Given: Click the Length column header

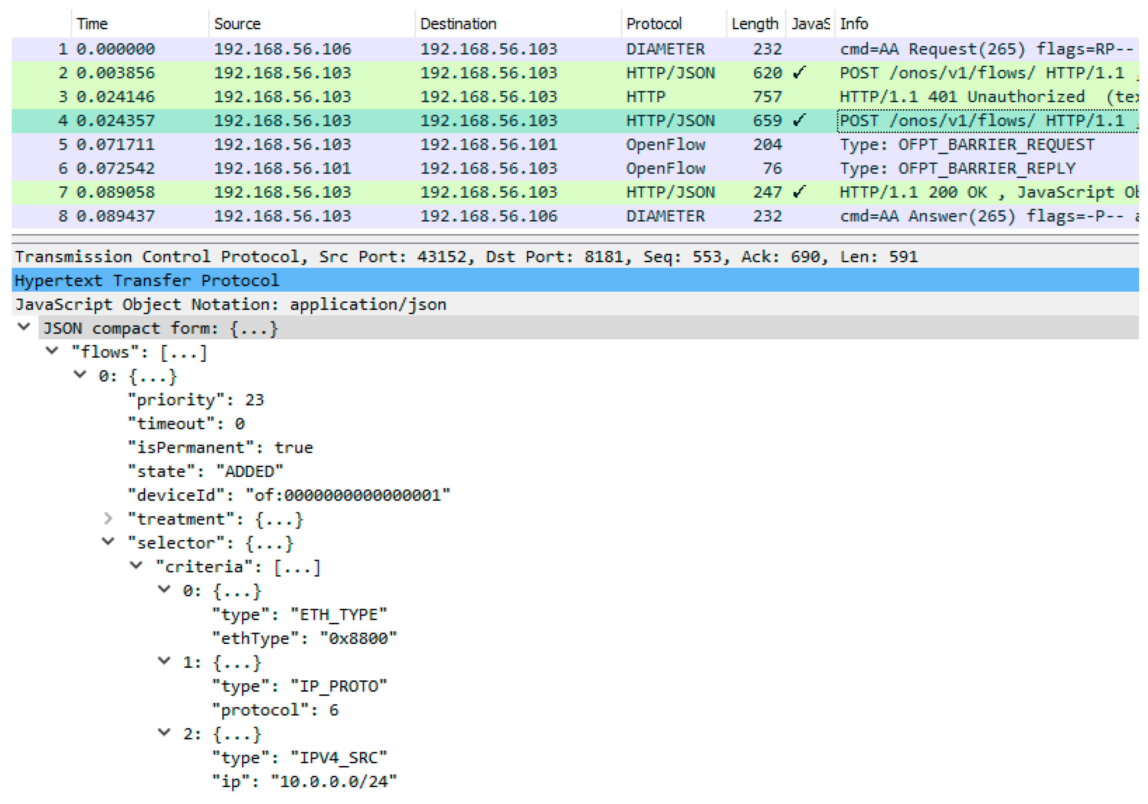Looking at the screenshot, I should 755,24.
